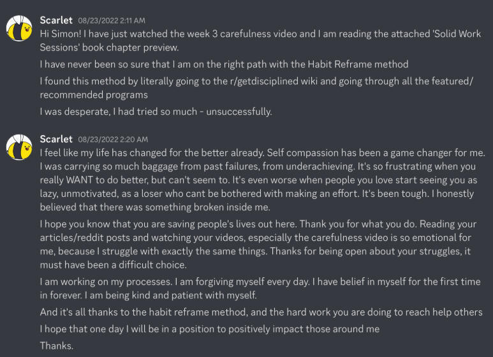Image resolution: width=493 pixels, height=357 pixels.
Task: Click the 'I hope that one day' message line
Action: pyautogui.click(x=209, y=329)
